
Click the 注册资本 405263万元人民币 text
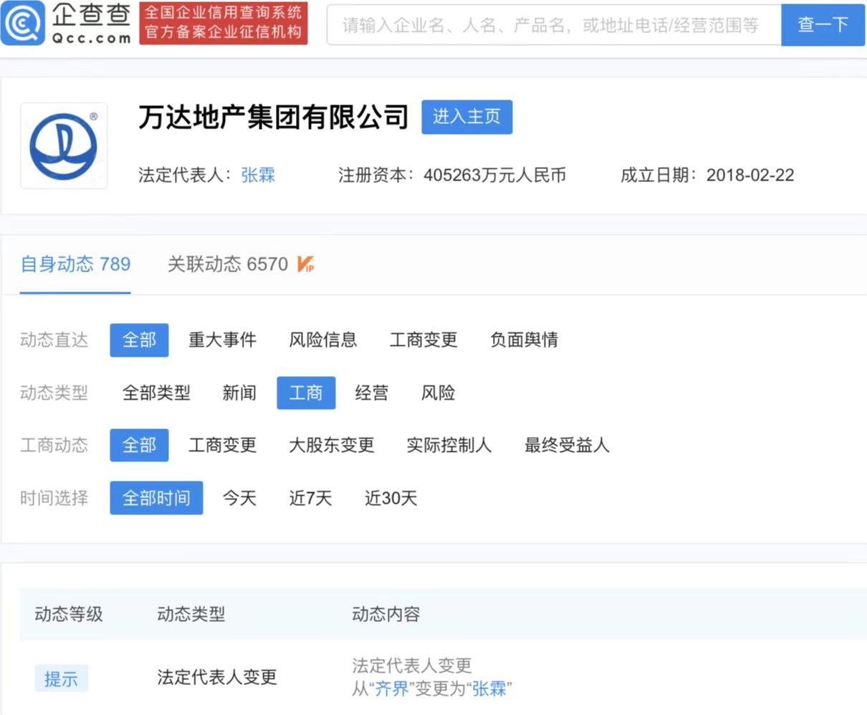pyautogui.click(x=452, y=175)
